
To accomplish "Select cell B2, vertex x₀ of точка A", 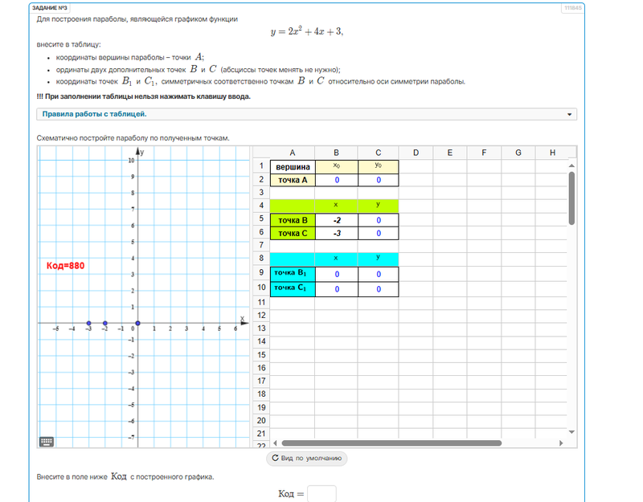I will click(336, 180).
